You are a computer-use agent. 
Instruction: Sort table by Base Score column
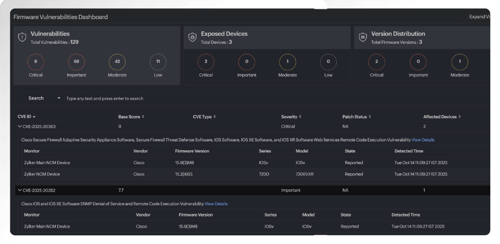tap(131, 117)
